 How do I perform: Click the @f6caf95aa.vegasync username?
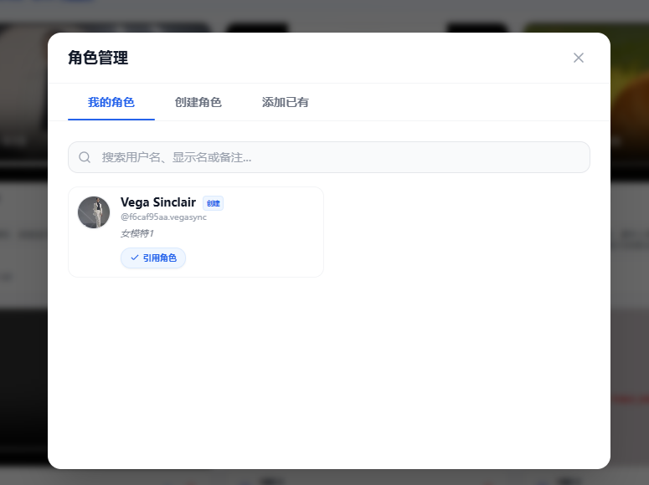163,217
